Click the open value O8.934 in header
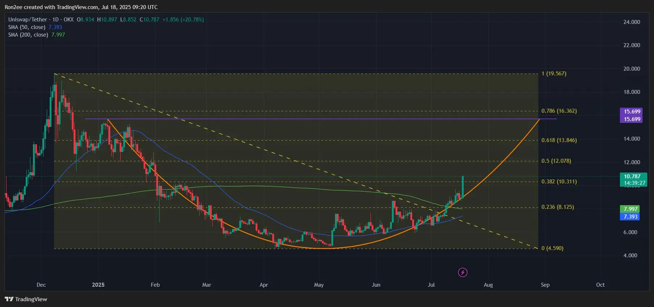Image resolution: width=654 pixels, height=307 pixels. 85,20
